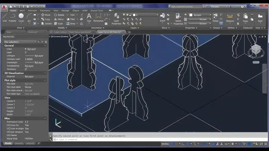Open the Insert ribbon tab
The width and height of the screenshot is (269, 151).
click(x=22, y=10)
